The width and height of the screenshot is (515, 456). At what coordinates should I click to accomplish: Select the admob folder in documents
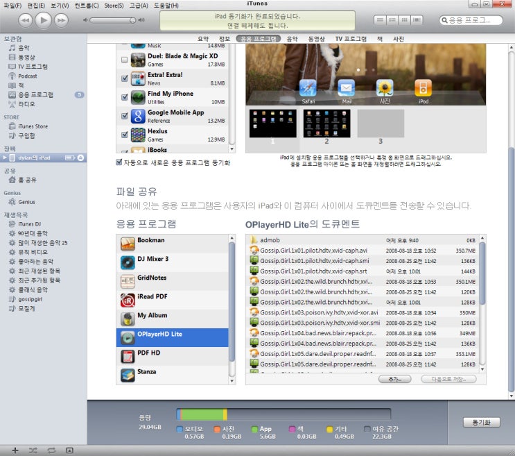pos(363,240)
